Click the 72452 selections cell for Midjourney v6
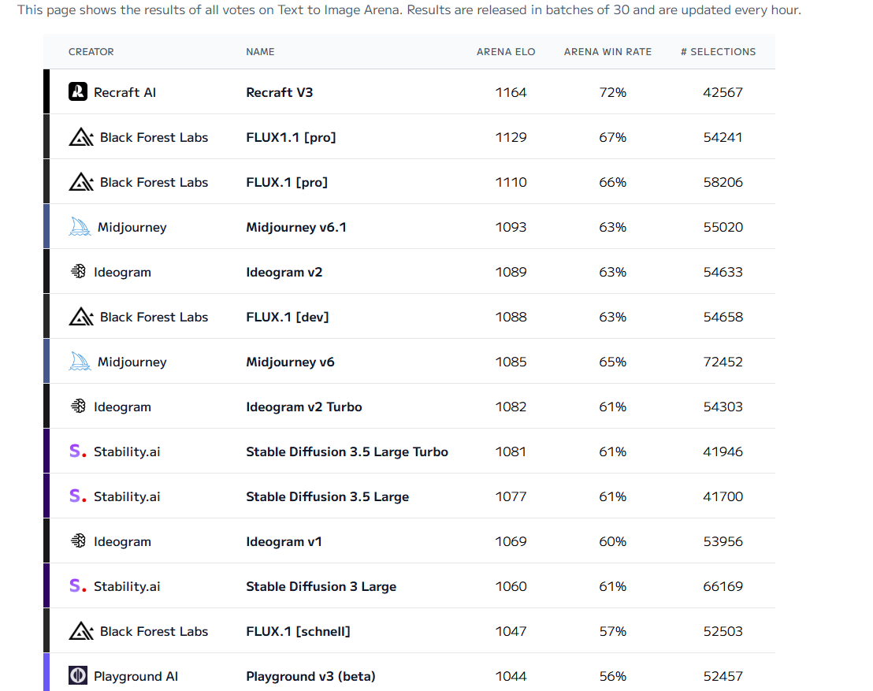The height and width of the screenshot is (691, 873). [723, 362]
